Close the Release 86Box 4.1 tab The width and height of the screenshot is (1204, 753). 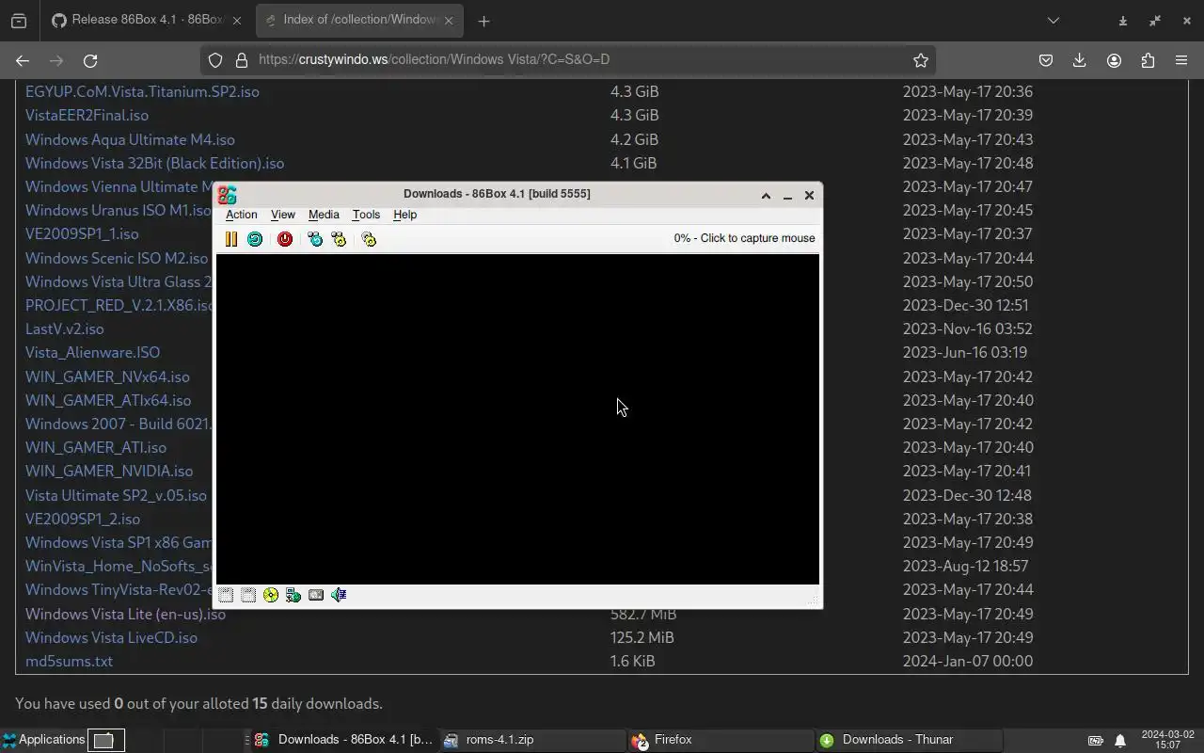click(237, 20)
